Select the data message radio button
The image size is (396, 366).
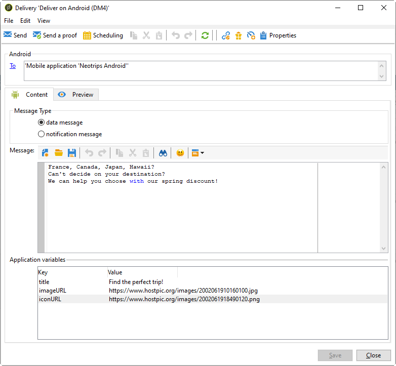pos(42,123)
